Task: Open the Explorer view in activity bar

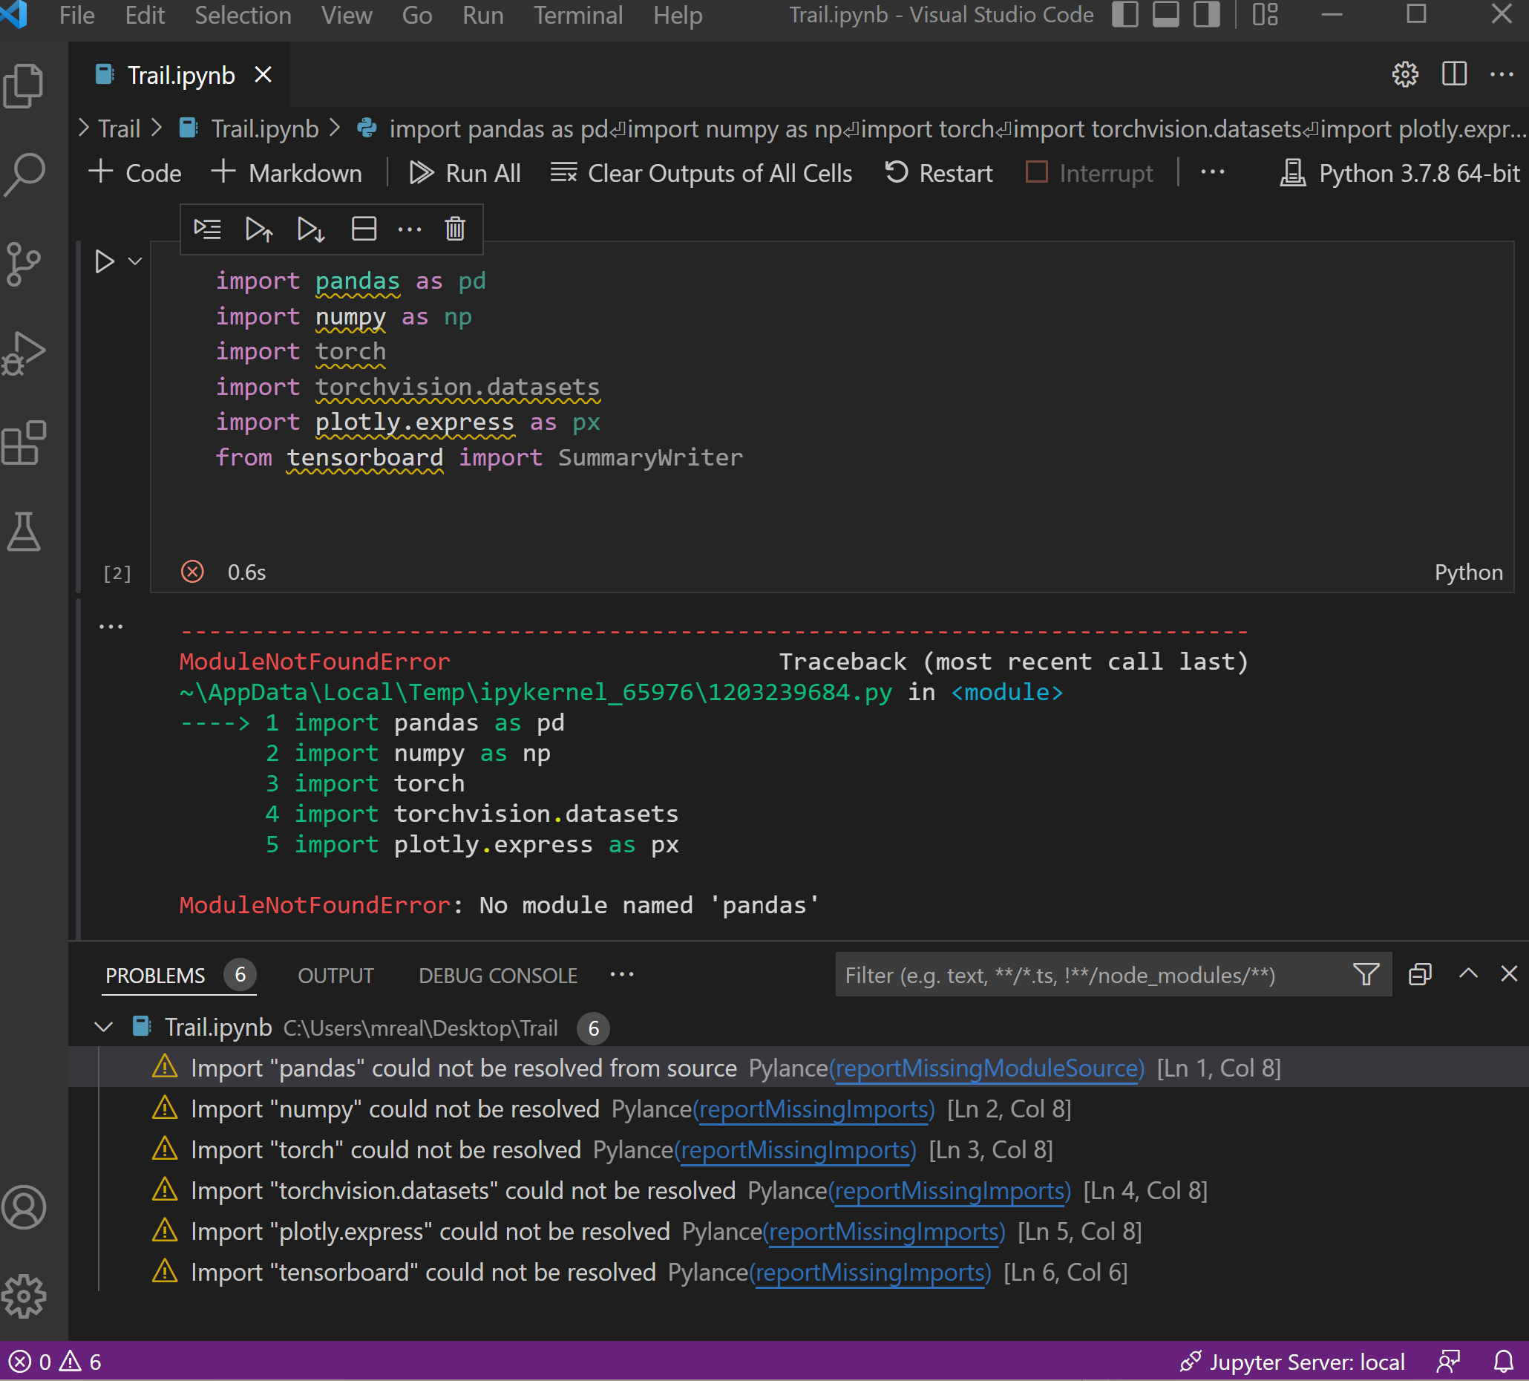Action: 24,85
